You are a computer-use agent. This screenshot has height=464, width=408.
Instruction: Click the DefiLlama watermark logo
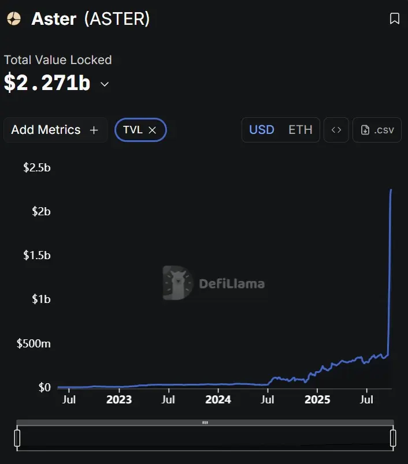coord(177,283)
